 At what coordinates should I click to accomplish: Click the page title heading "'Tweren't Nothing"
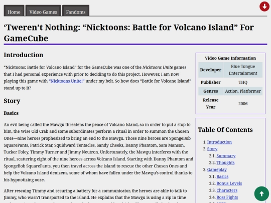(x=129, y=33)
